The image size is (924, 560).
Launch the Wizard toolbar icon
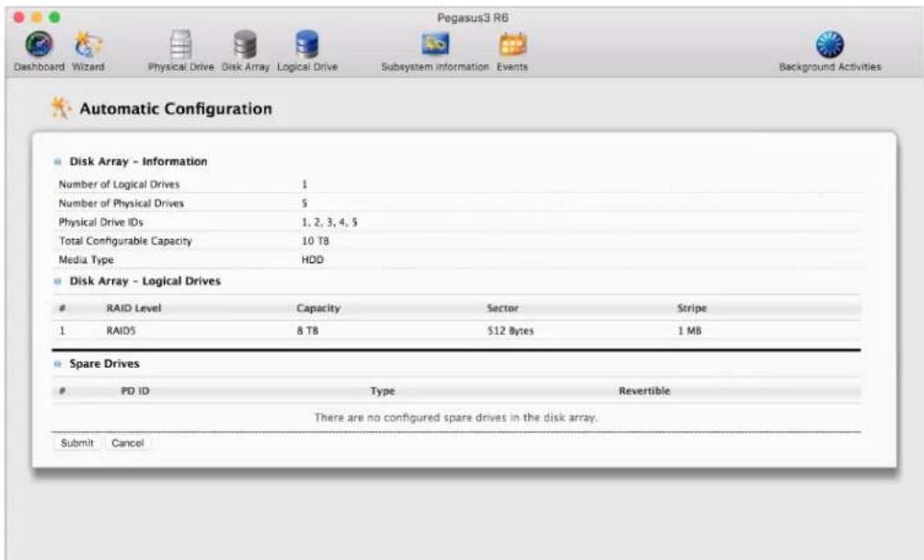tap(87, 51)
